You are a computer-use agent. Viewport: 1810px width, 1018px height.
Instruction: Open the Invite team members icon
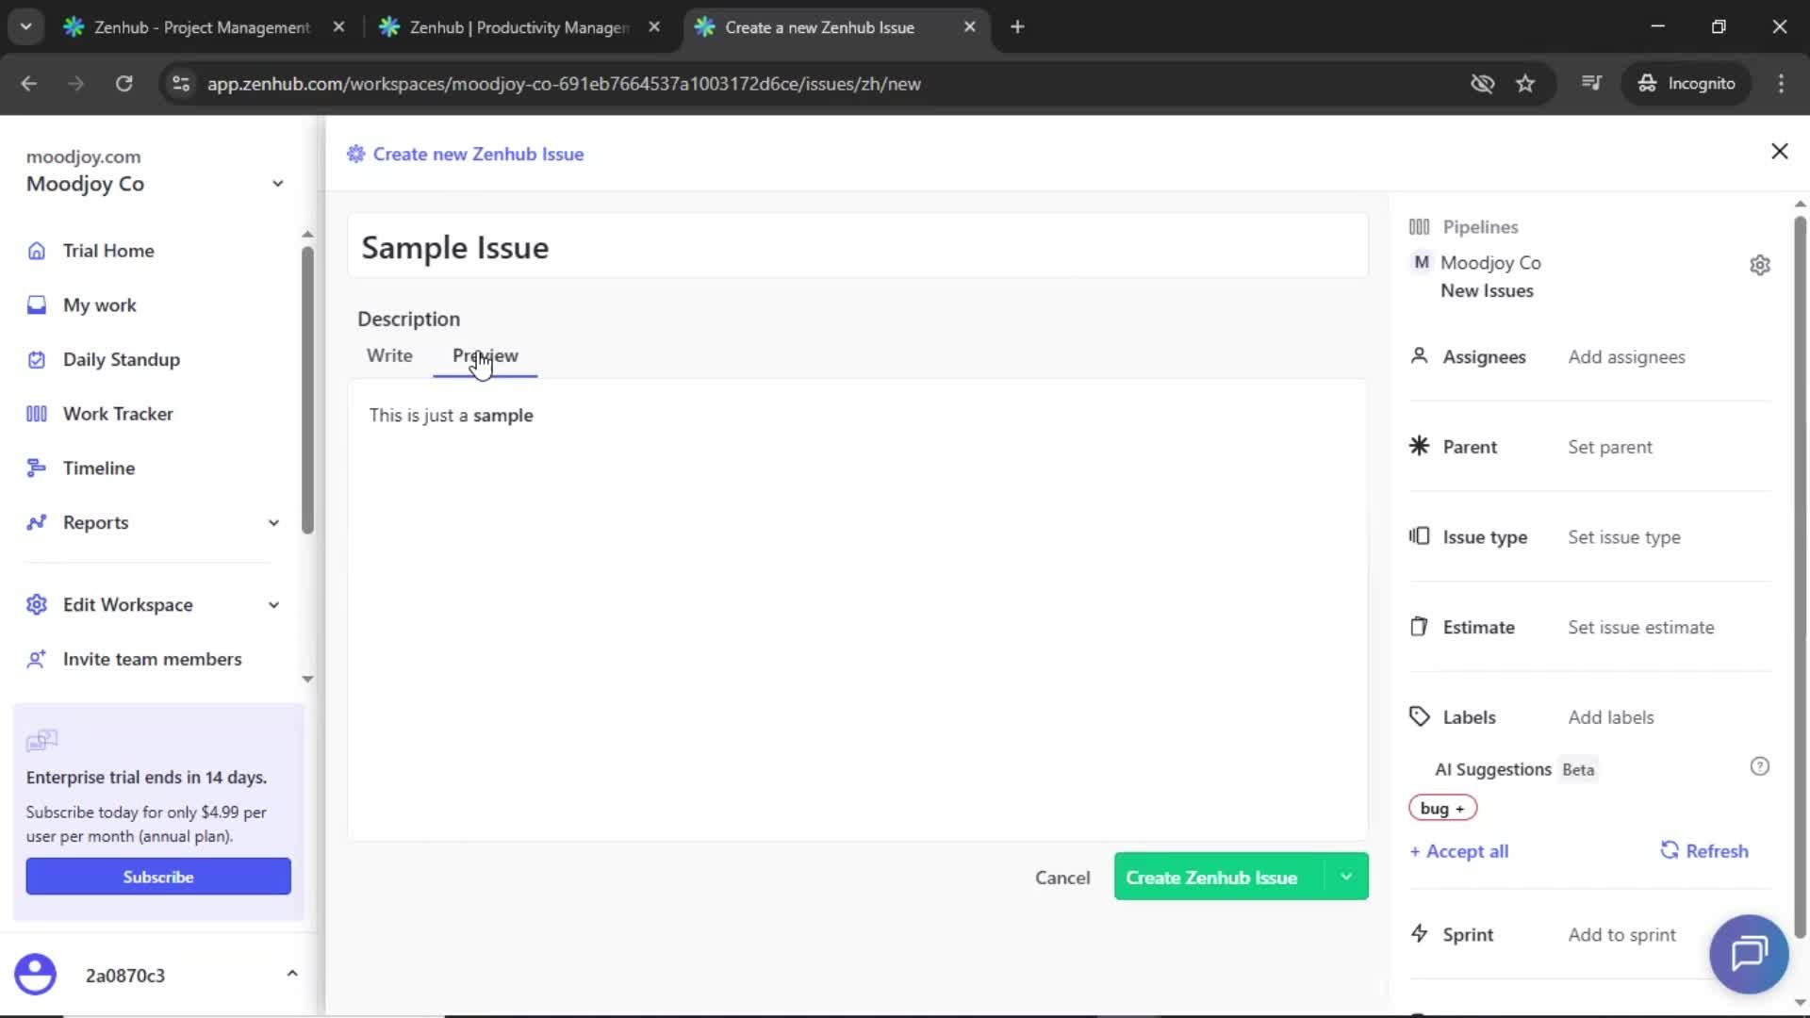click(36, 659)
